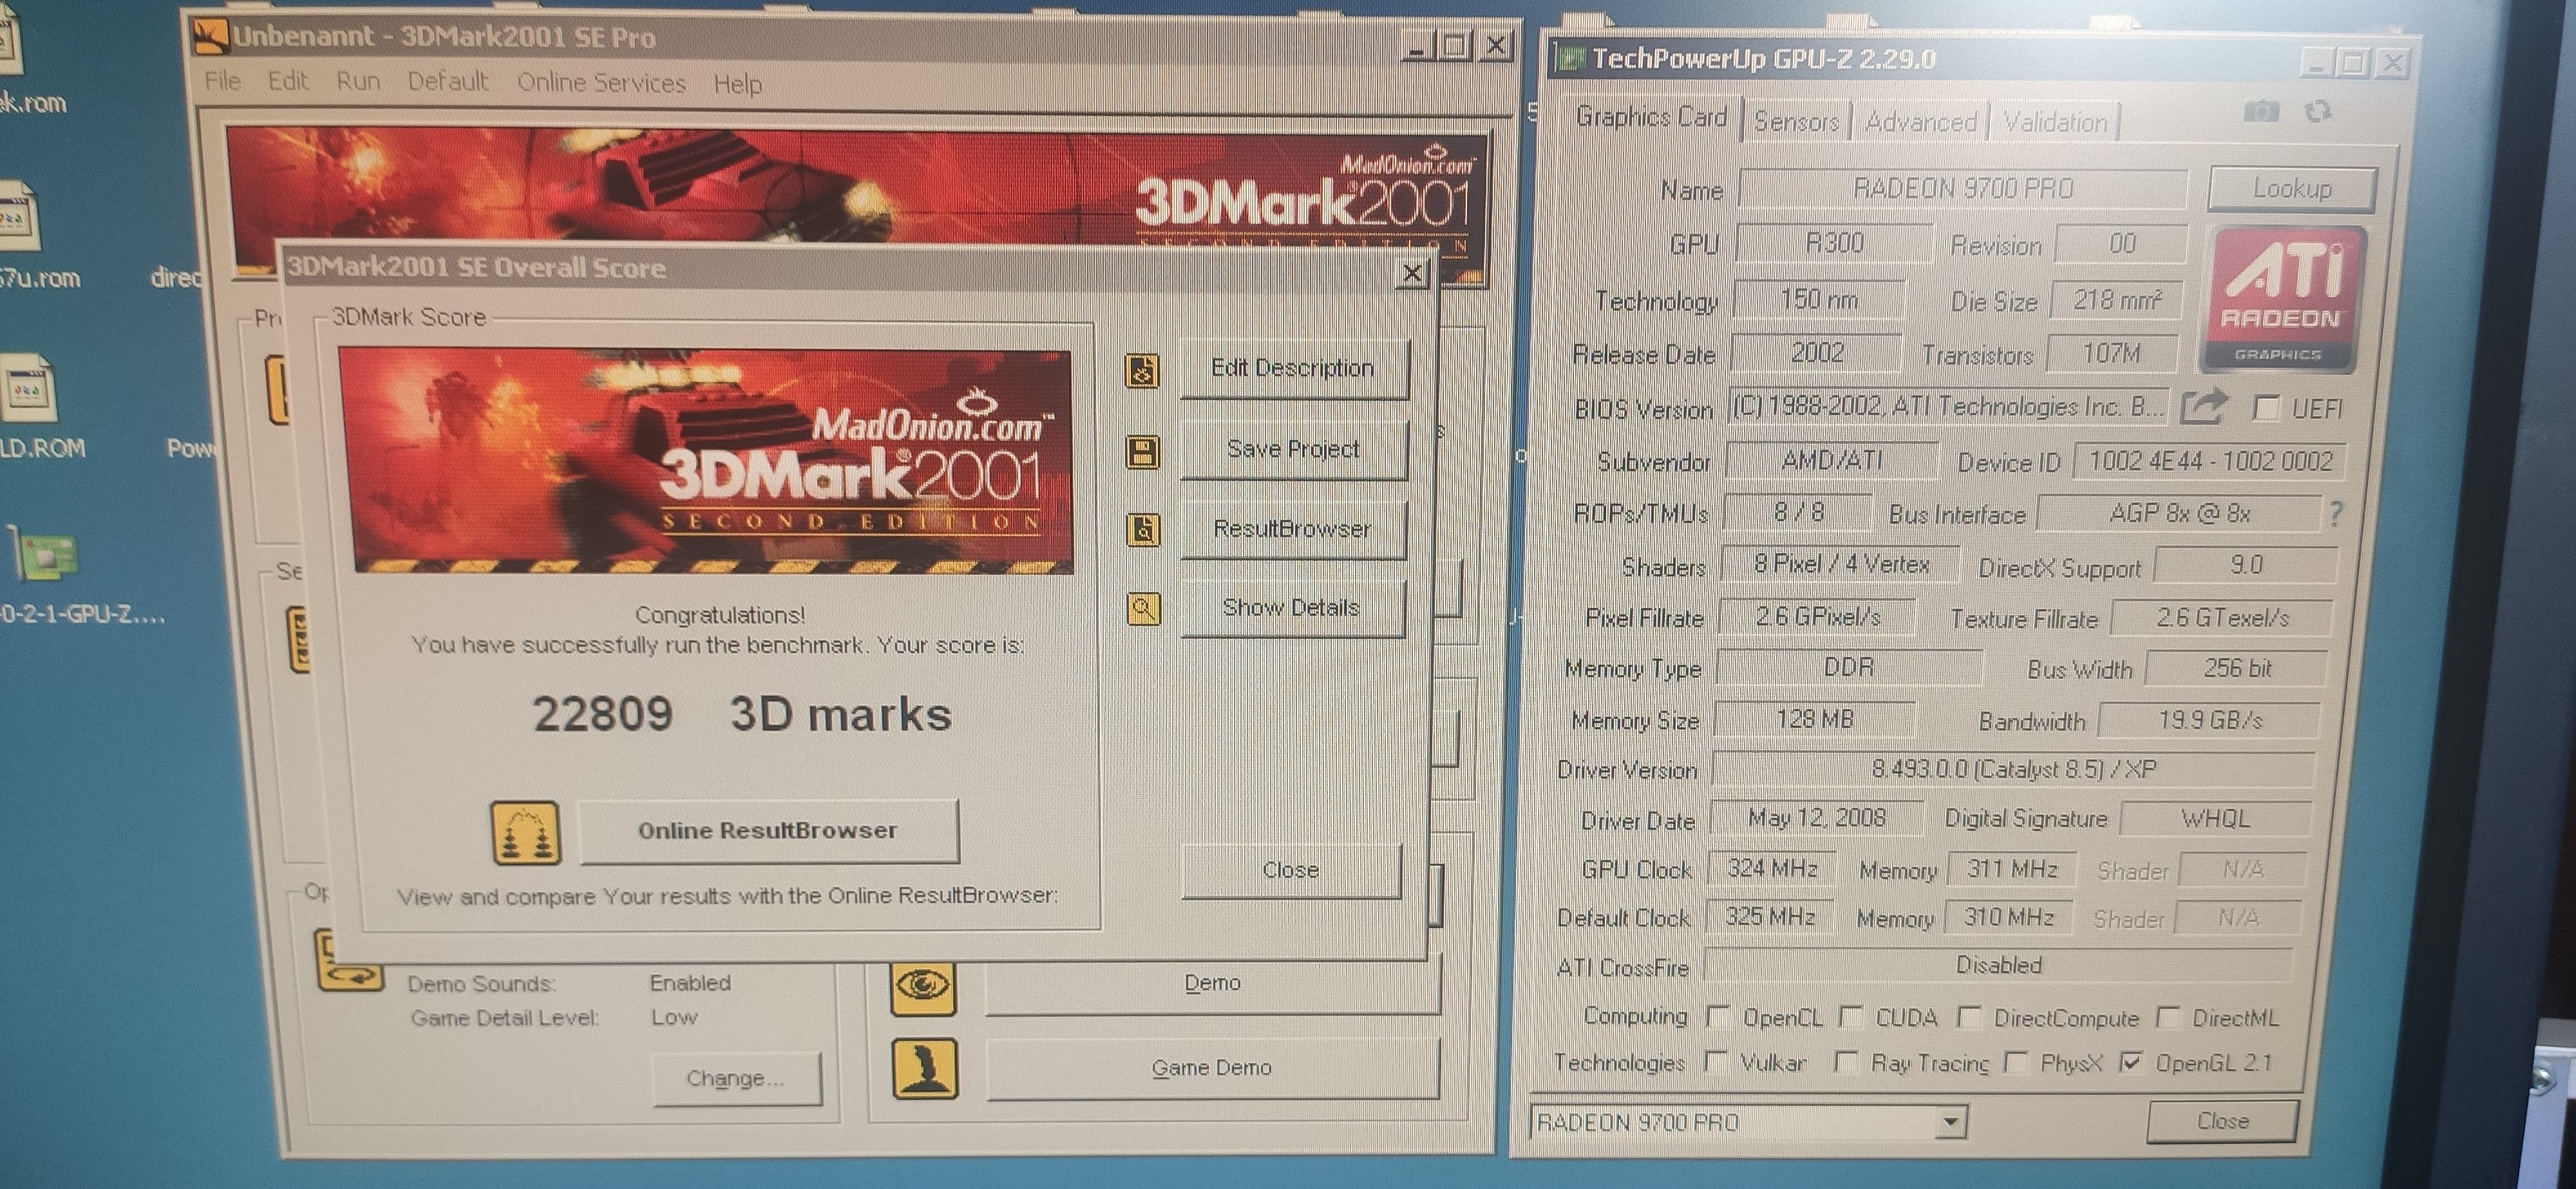Click the Save Project floppy icon
2576x1189 pixels.
tap(1143, 451)
